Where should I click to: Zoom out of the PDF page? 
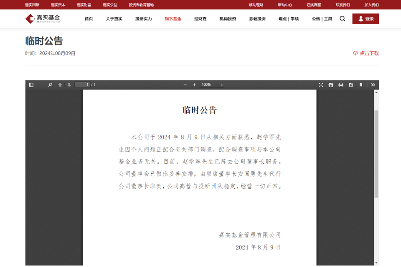pos(185,85)
